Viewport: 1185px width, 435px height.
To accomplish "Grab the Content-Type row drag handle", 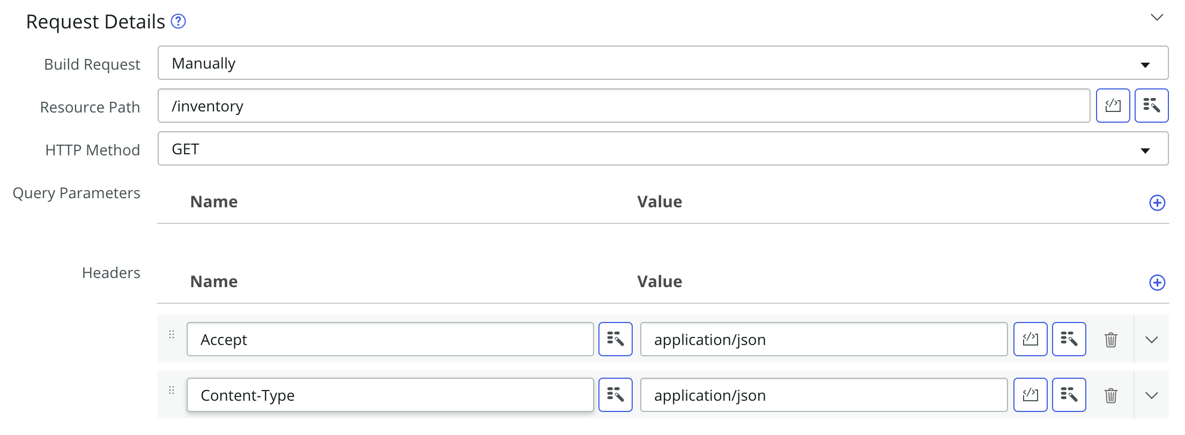I will click(172, 391).
